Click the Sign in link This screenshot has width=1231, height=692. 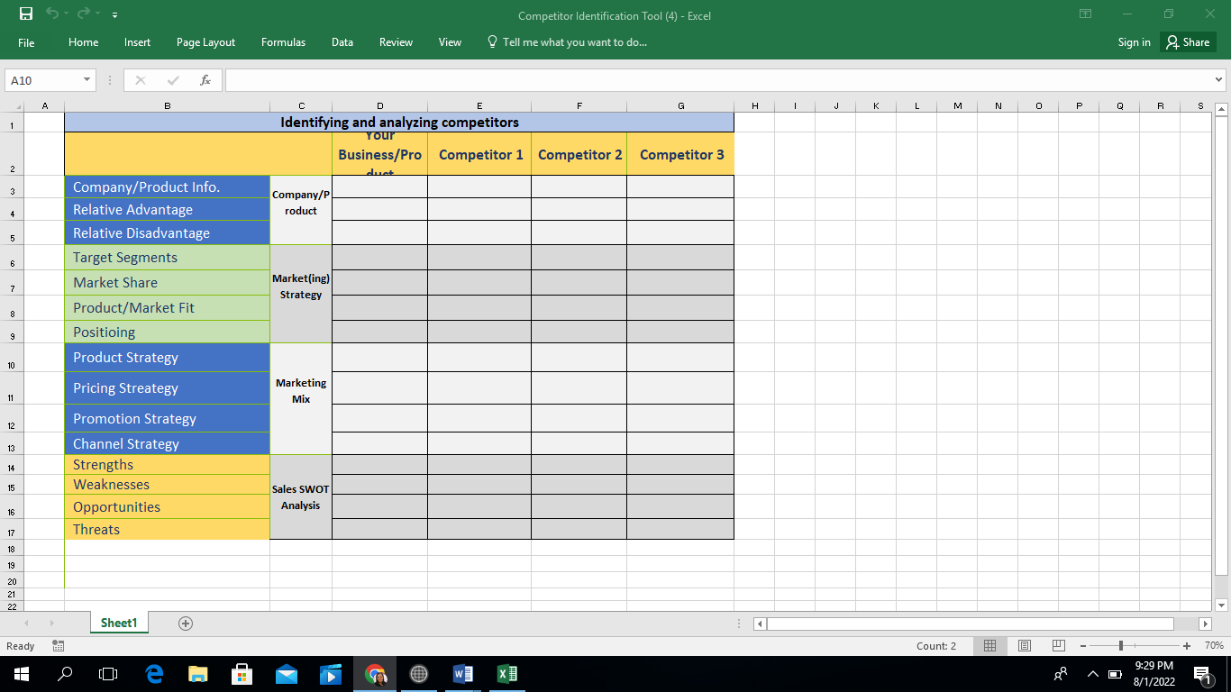(x=1133, y=41)
